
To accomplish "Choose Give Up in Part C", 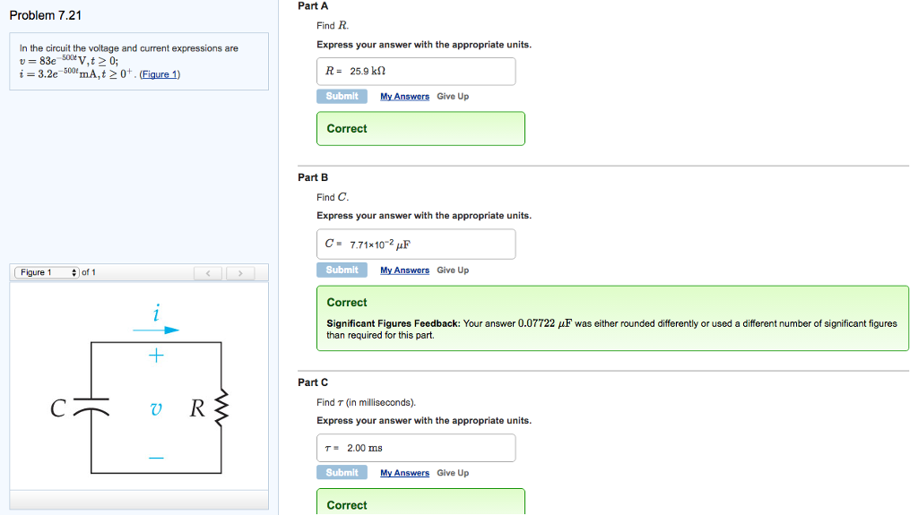I will click(x=453, y=473).
